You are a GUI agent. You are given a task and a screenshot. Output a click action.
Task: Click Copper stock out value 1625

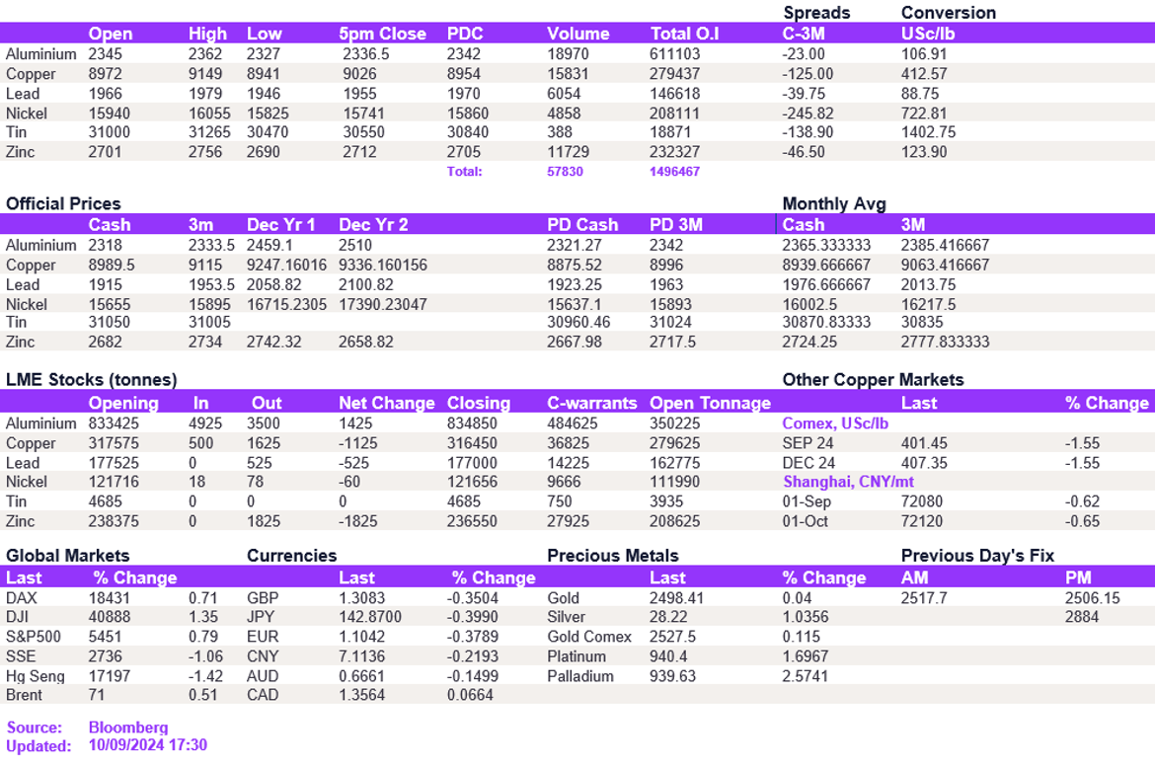264,444
